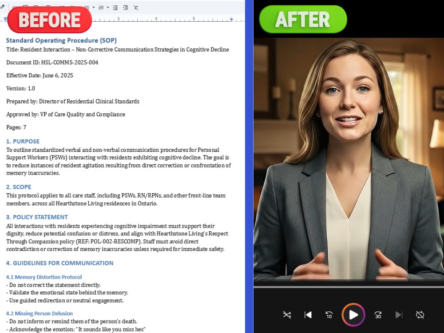Viewport: 444px width, 333px height.
Task: Click 'Prepared by: Director of Residential Clinical Standards'
Action: (x=73, y=101)
